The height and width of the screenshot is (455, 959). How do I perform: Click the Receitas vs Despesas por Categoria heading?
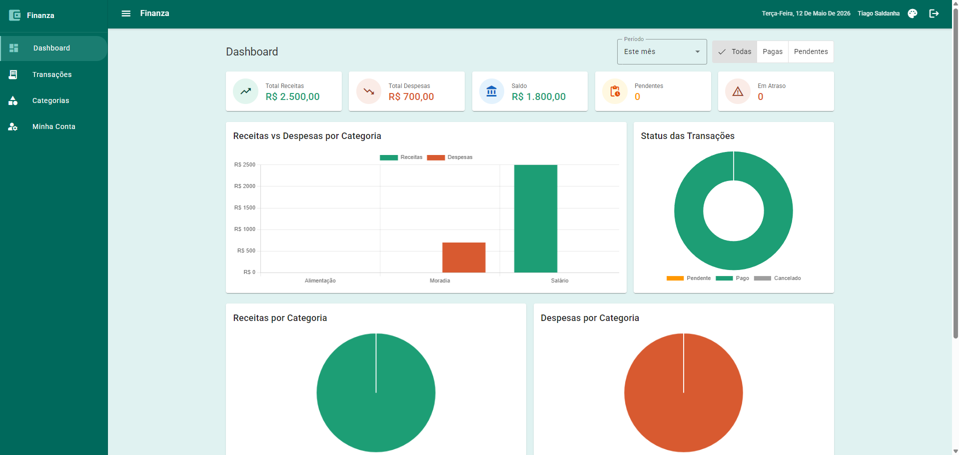(x=307, y=136)
